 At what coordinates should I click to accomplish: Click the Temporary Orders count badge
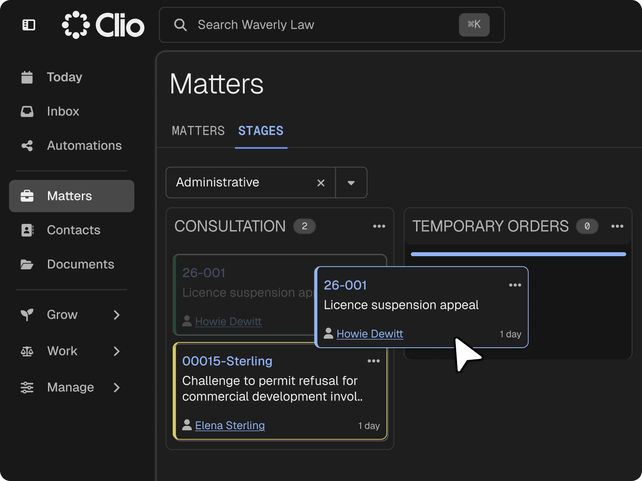pos(587,226)
